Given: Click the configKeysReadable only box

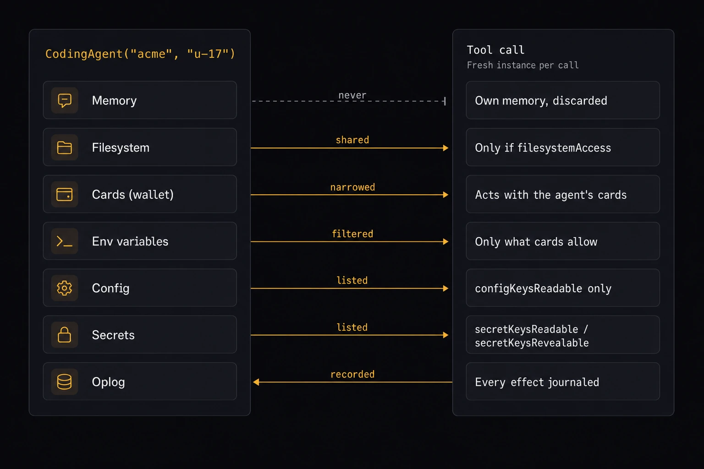Looking at the screenshot, I should point(563,288).
